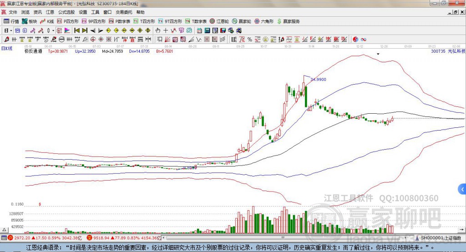Select the hand pan tool
Viewport: 466px width, 252px height.
[x=158, y=30]
